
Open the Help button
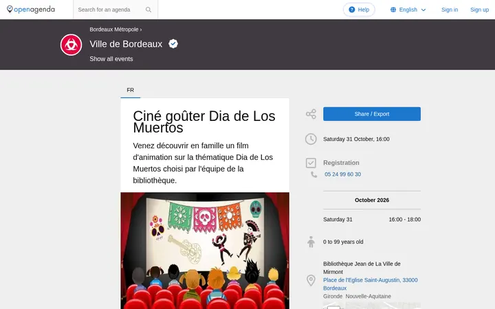click(x=359, y=10)
